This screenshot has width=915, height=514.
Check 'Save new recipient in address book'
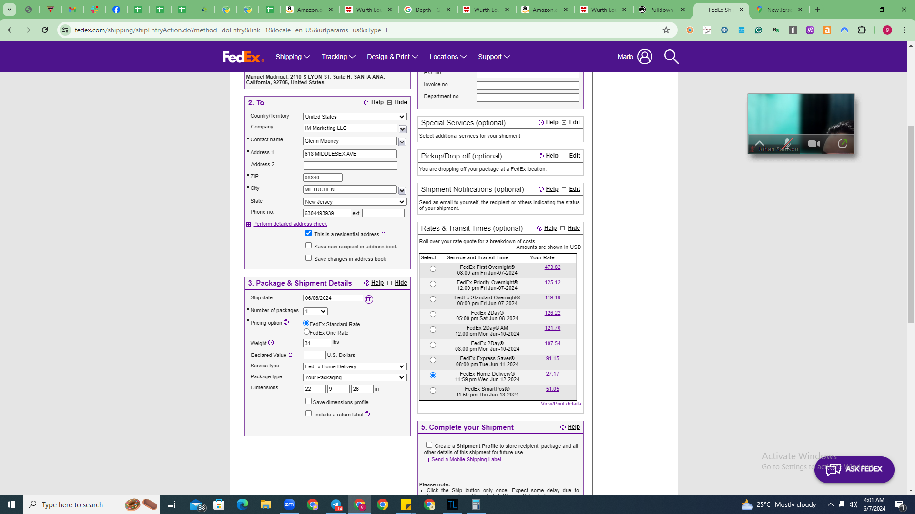(x=309, y=246)
